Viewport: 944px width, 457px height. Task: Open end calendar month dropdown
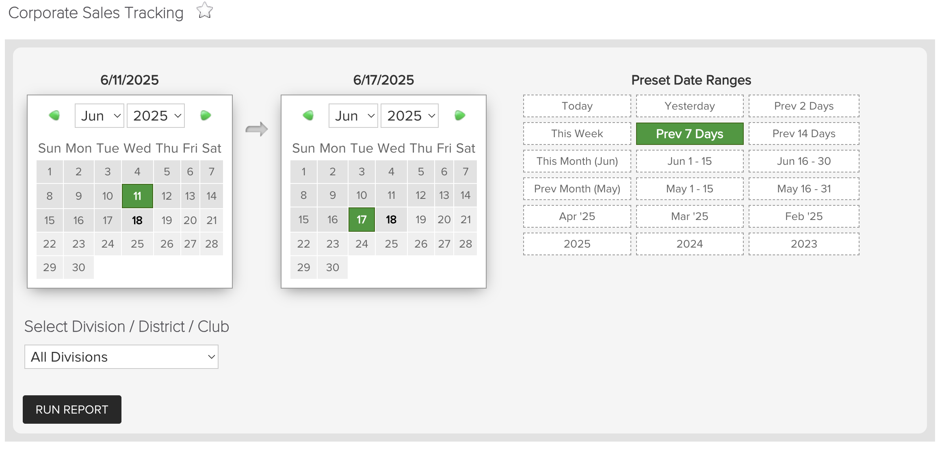pyautogui.click(x=353, y=116)
